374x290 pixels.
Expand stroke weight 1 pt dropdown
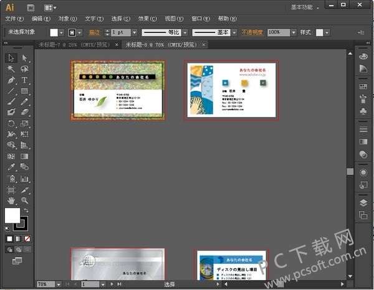(x=135, y=32)
